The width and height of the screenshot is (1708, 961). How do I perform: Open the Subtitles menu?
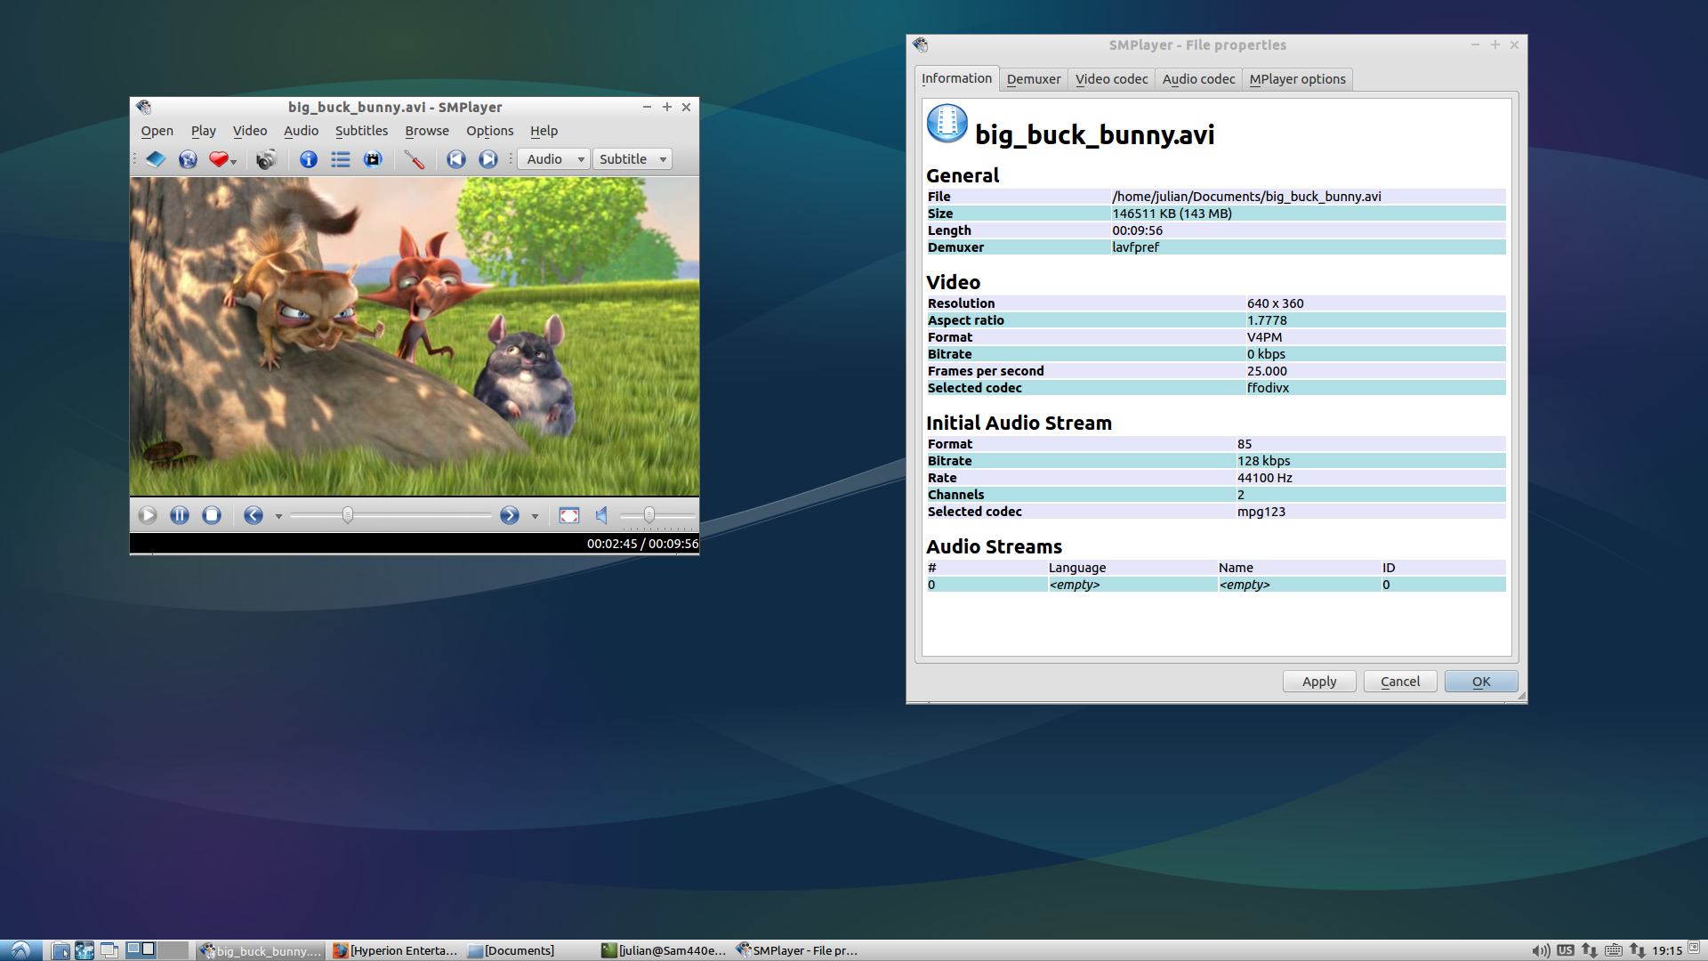[x=361, y=131]
